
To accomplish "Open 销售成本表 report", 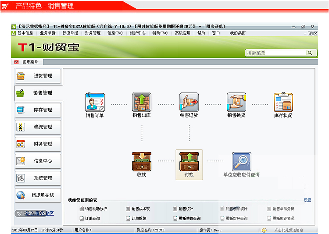I will point(138,209).
